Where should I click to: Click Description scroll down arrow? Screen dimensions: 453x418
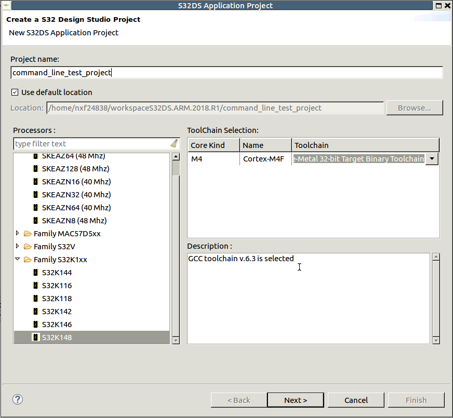436,341
